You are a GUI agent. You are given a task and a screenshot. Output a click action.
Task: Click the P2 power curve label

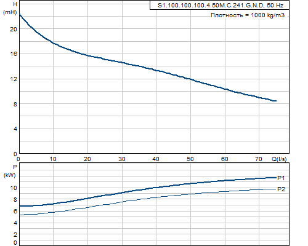281,189
